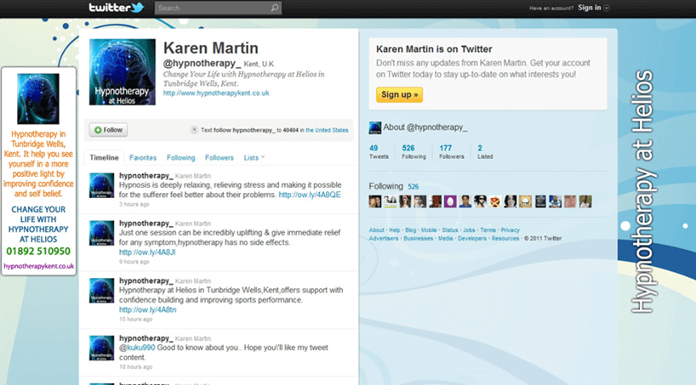Open the tenth avatar in the Following grid
This screenshot has height=385, width=696.
pos(511,201)
